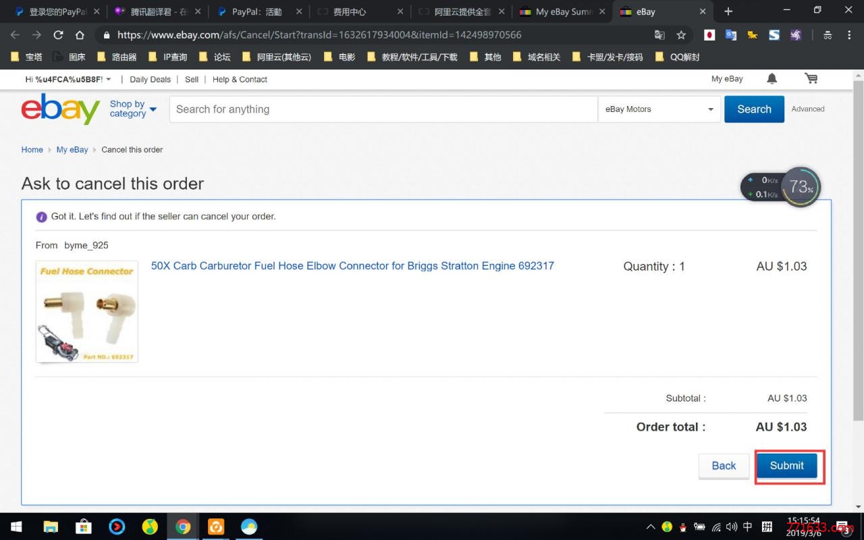
Task: Open the Windows Start menu
Action: pyautogui.click(x=16, y=526)
